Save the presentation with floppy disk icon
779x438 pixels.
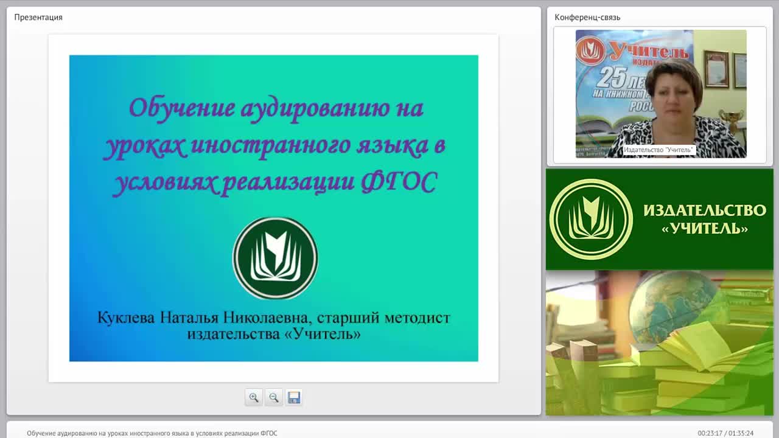pyautogui.click(x=294, y=397)
